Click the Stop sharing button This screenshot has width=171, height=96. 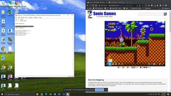pos(99,90)
